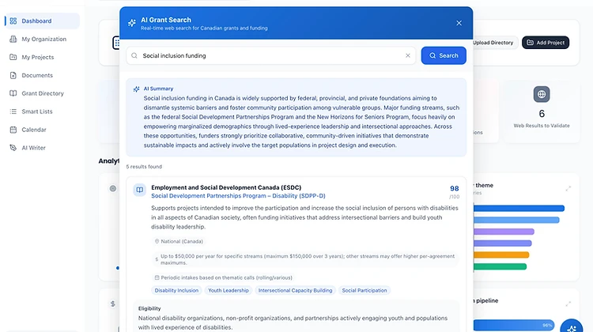Clear the search query text
The height and width of the screenshot is (332, 593).
[408, 55]
